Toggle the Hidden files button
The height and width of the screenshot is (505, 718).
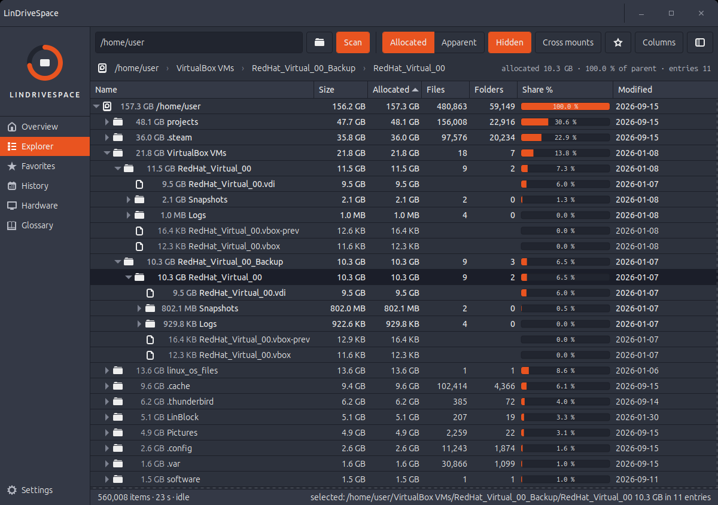pos(510,42)
